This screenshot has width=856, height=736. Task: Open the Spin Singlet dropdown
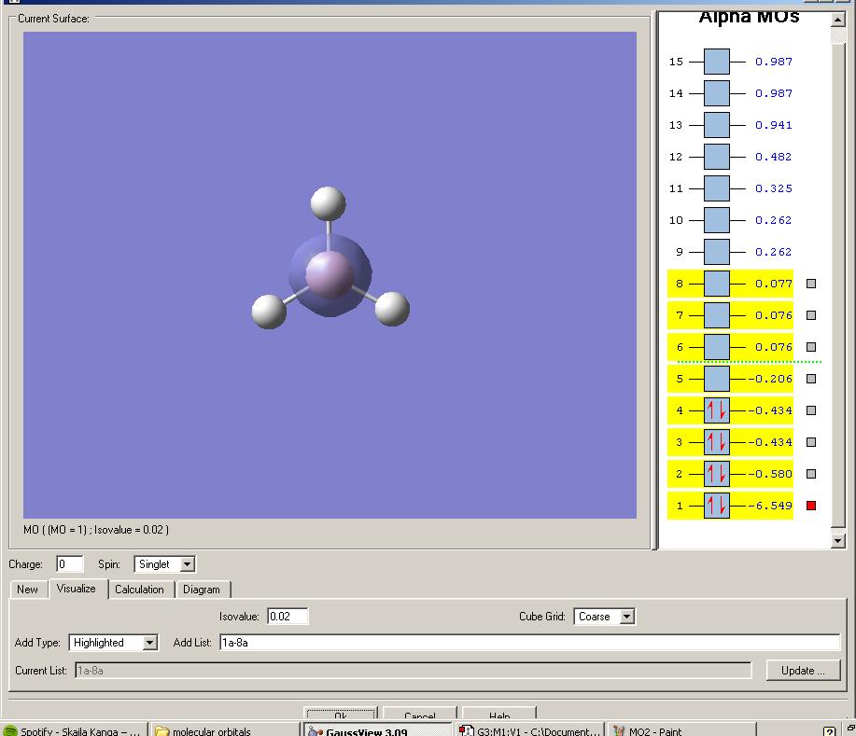(x=188, y=564)
